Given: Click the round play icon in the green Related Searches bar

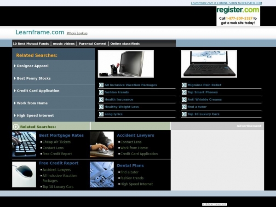Looking at the screenshot, I should click(16, 127).
